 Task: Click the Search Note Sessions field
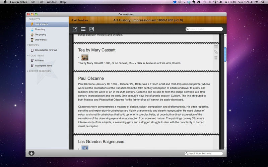pyautogui.click(x=204, y=153)
